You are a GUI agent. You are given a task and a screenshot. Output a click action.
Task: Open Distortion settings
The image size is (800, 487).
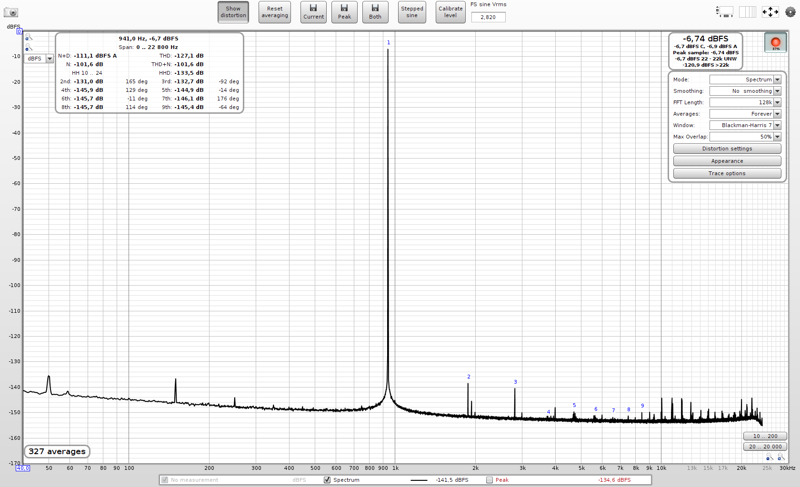click(x=727, y=149)
